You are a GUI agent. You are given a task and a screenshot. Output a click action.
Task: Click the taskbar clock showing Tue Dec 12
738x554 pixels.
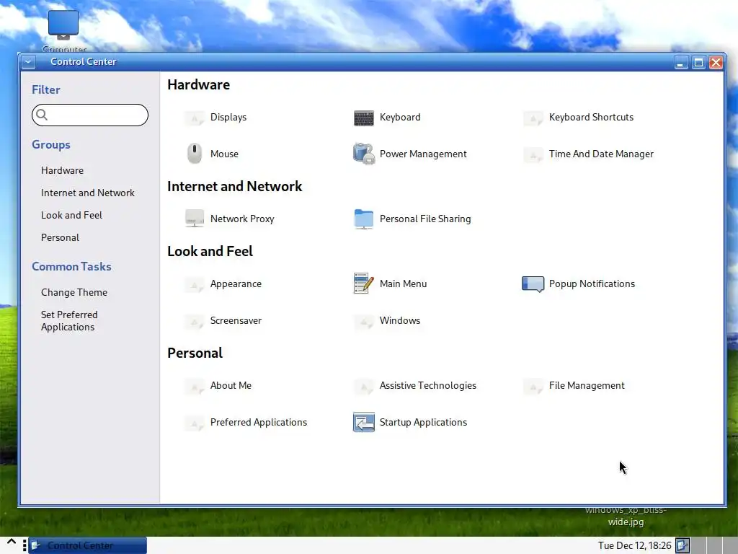pyautogui.click(x=634, y=545)
